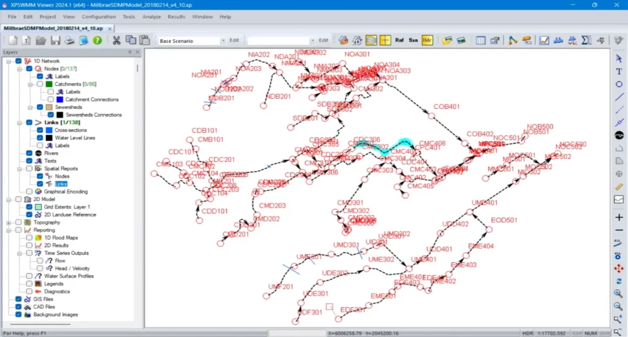Click the red Pan arrows icon
The image size is (628, 337).
619,268
